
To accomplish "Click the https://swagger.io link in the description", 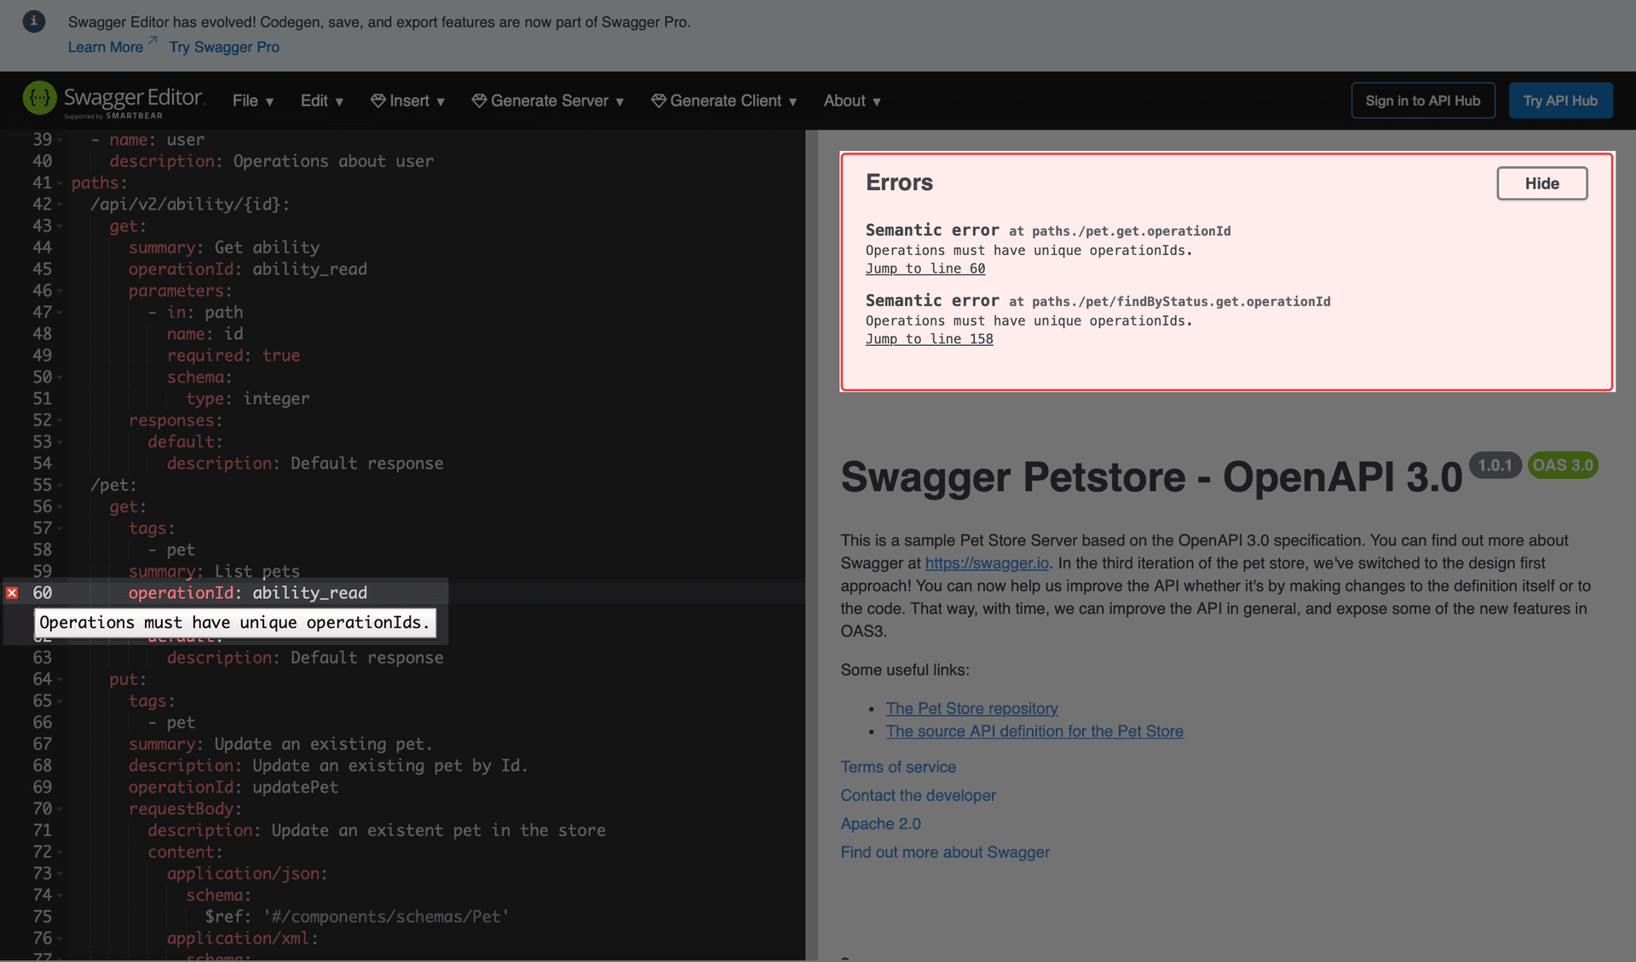I will [x=986, y=562].
